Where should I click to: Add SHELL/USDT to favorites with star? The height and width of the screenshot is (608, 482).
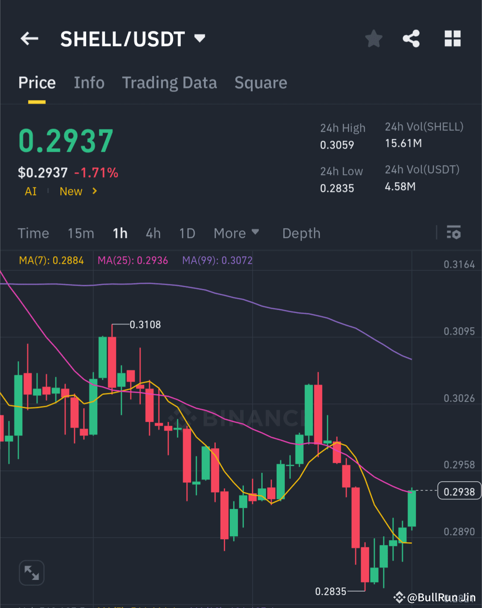tap(374, 39)
